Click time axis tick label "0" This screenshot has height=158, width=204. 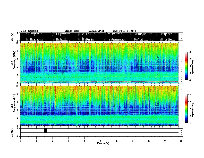pos(20,141)
